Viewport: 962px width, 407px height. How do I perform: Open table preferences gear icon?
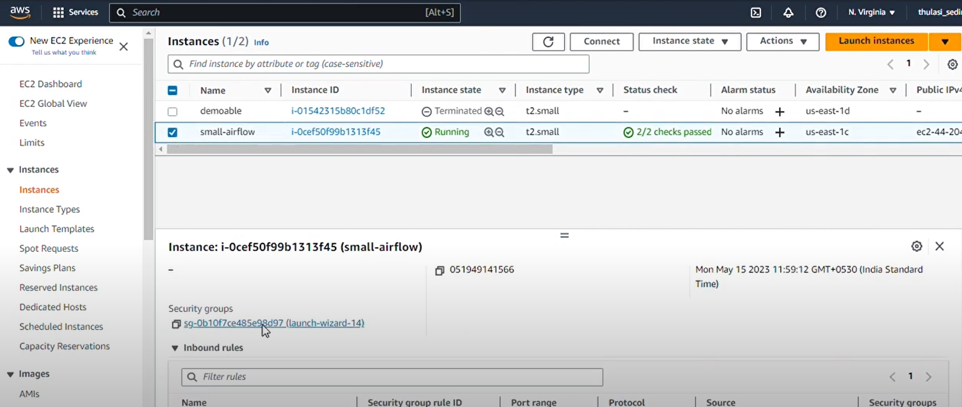pyautogui.click(x=952, y=64)
